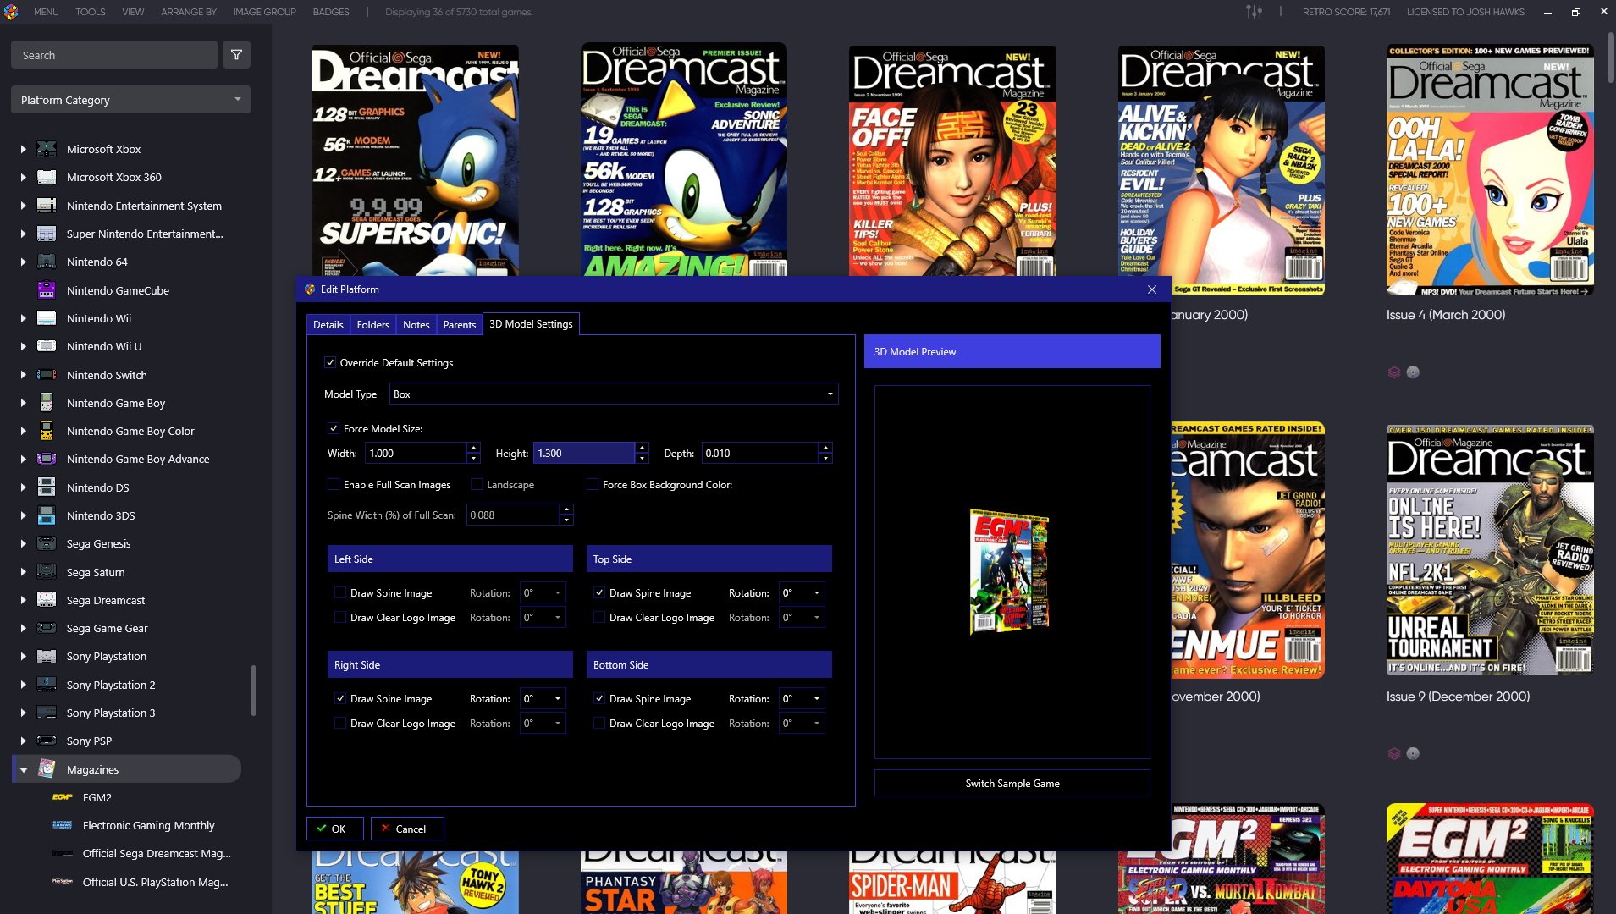Open Top Side spine Rotation dropdown
The image size is (1616, 914).
pos(801,592)
